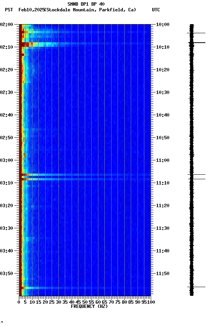Click the '10:10' UTC time label
Screen dimensions: 208x326
(x=162, y=47)
